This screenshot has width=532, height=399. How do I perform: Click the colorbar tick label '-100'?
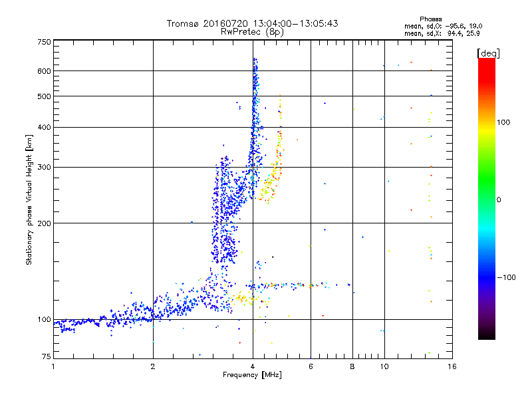pyautogui.click(x=506, y=277)
